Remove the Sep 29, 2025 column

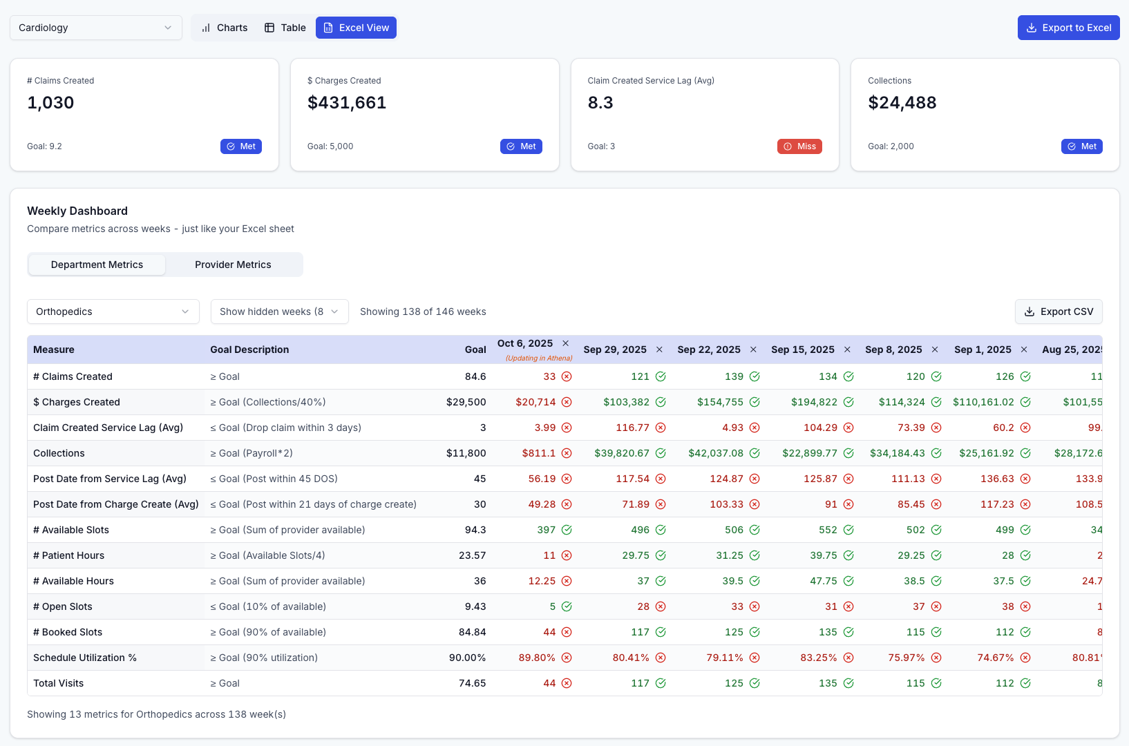click(x=659, y=350)
